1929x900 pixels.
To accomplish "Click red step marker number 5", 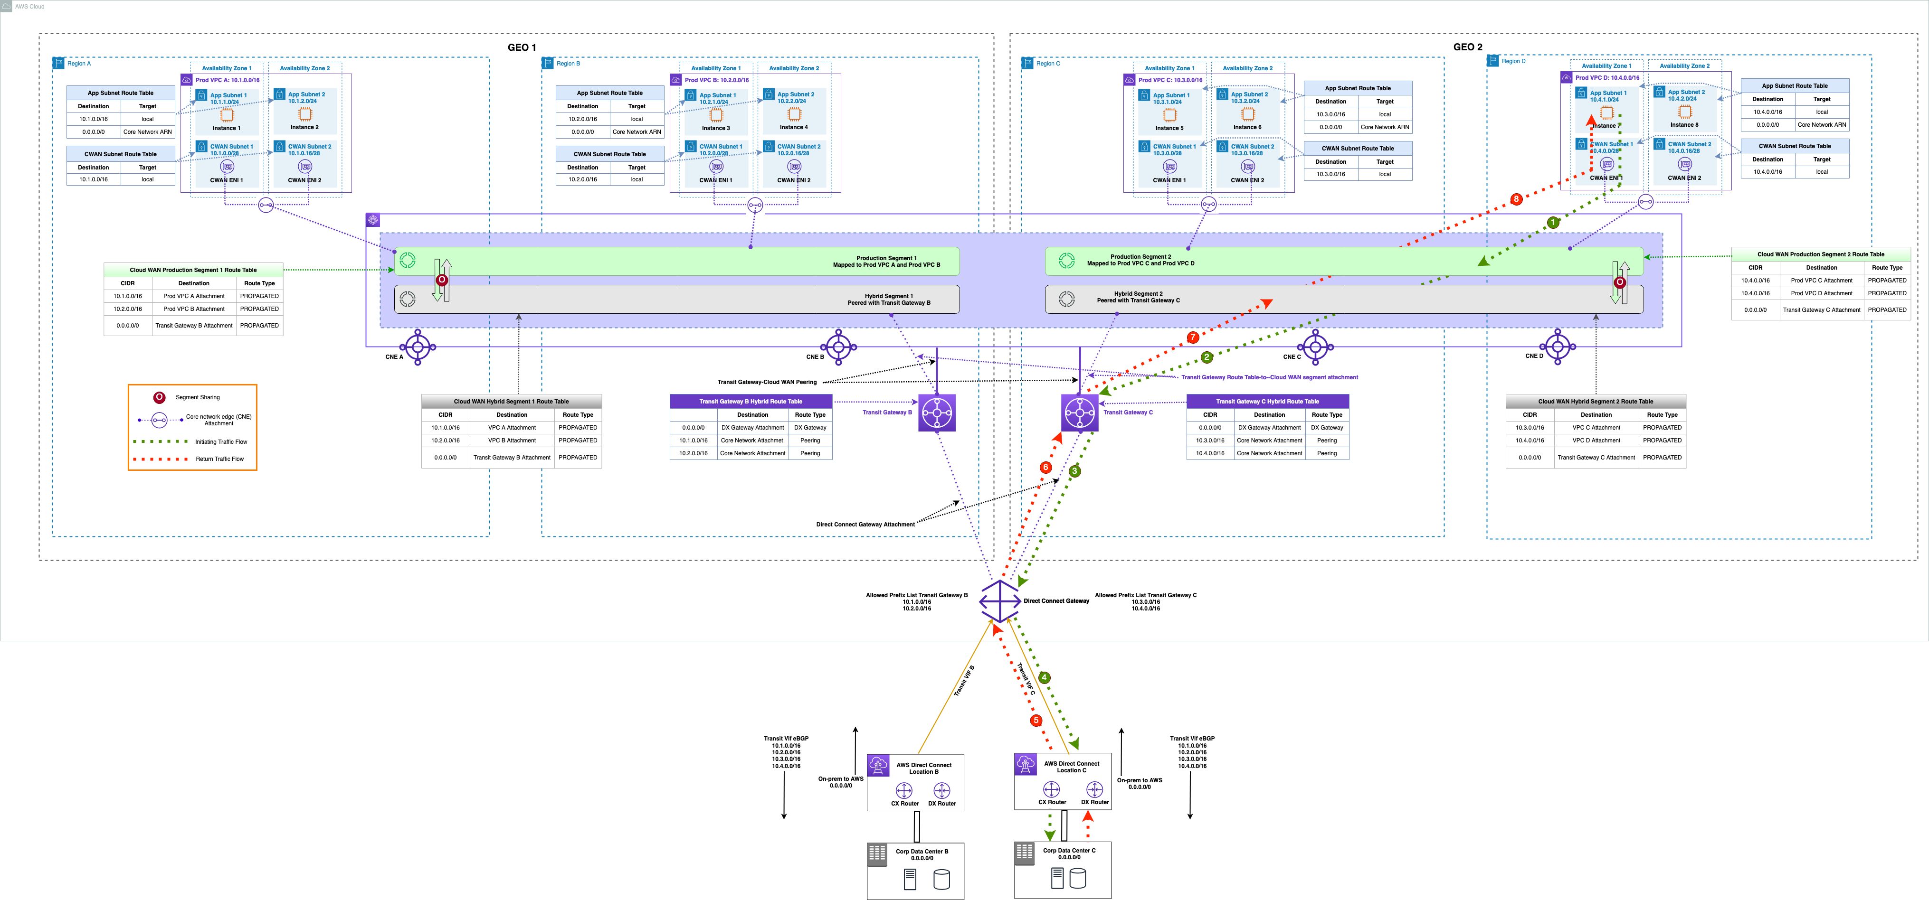I will 1036,721.
